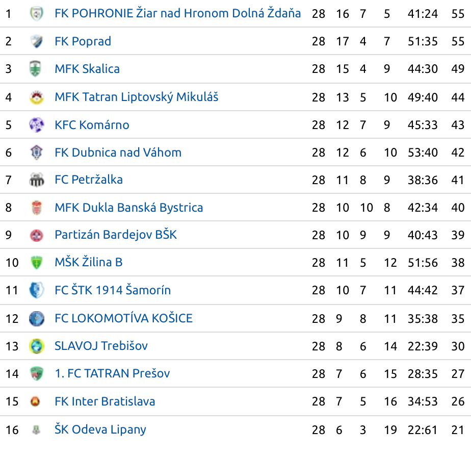Click the FC Lokomotíva Košice blue logo
This screenshot has height=456, width=471.
point(36,318)
